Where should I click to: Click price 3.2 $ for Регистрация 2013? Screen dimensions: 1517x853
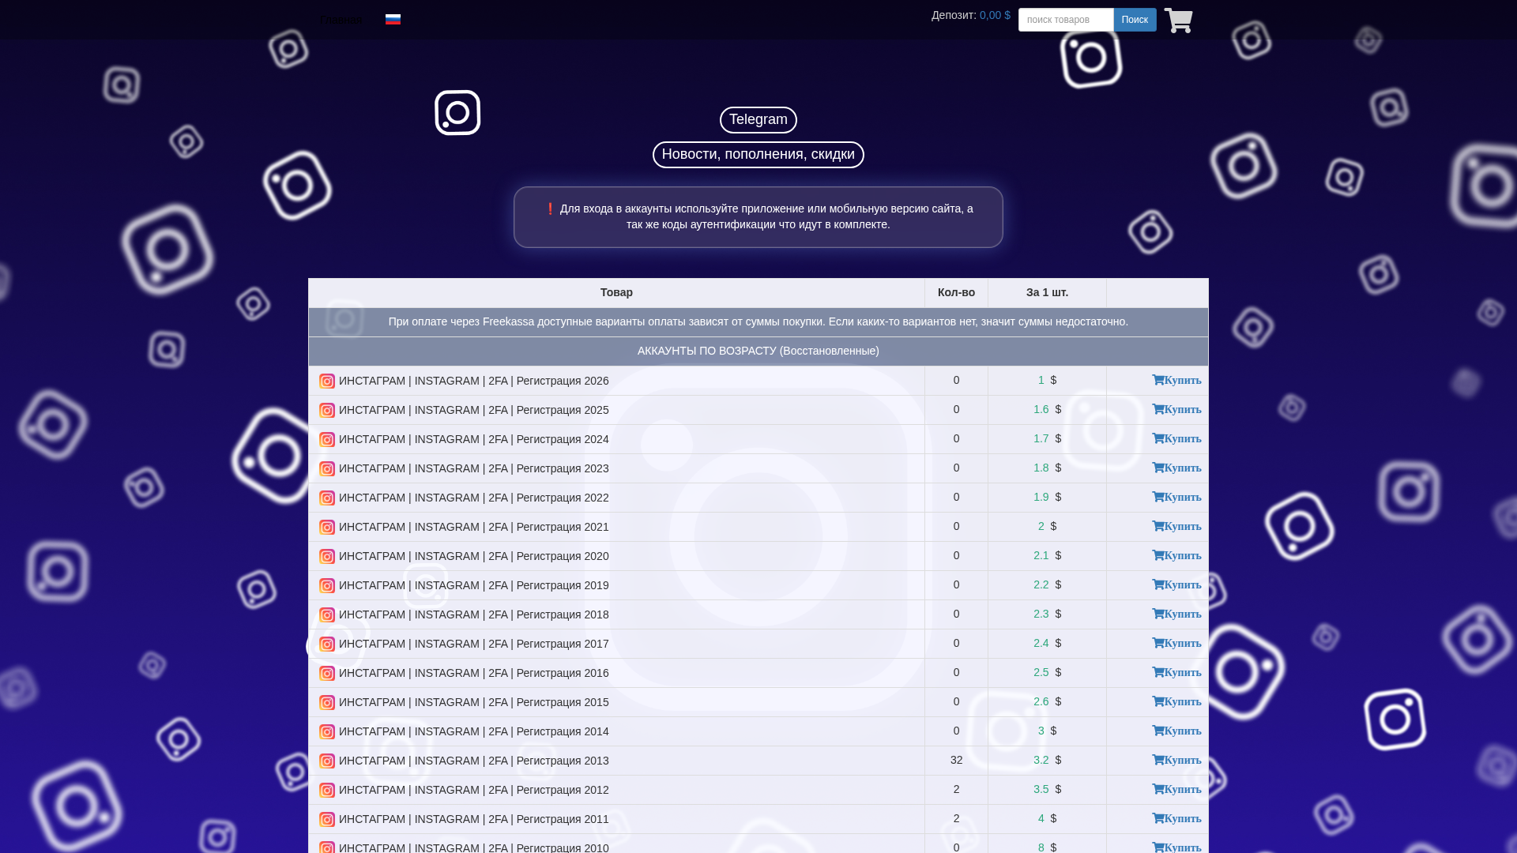(1047, 760)
